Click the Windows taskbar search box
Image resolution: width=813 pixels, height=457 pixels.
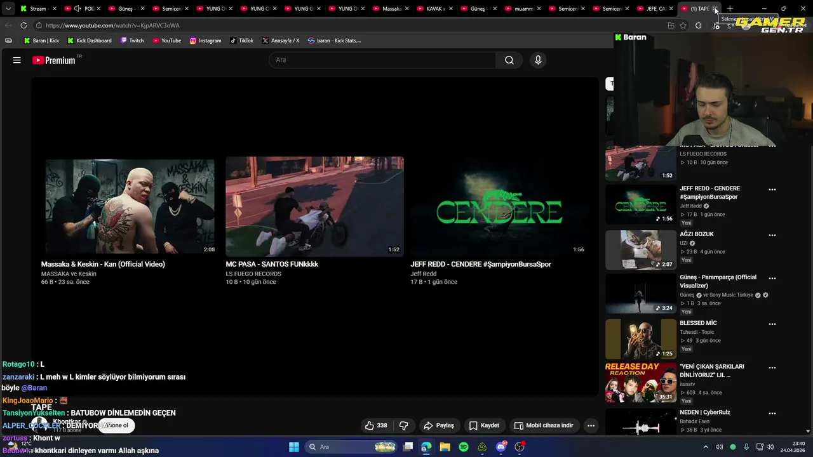pyautogui.click(x=350, y=447)
